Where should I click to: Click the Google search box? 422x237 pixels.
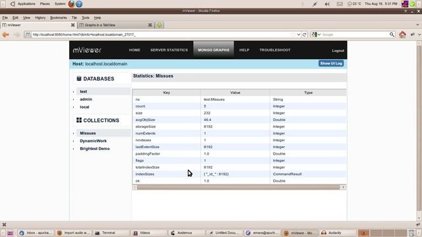coord(355,34)
